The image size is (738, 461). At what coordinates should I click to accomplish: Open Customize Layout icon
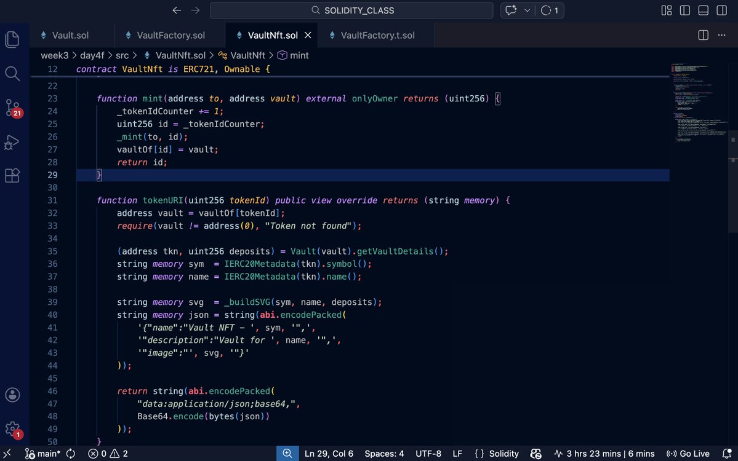[x=667, y=10]
